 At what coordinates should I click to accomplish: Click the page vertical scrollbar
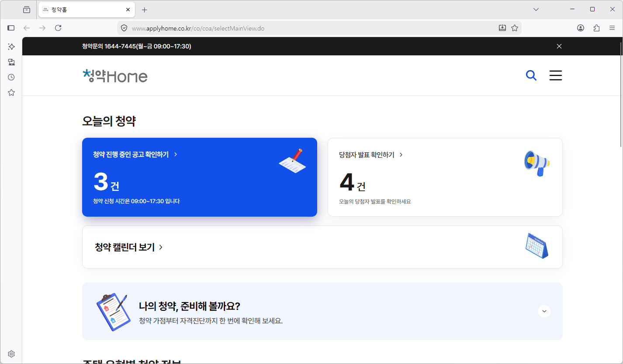(x=621, y=94)
